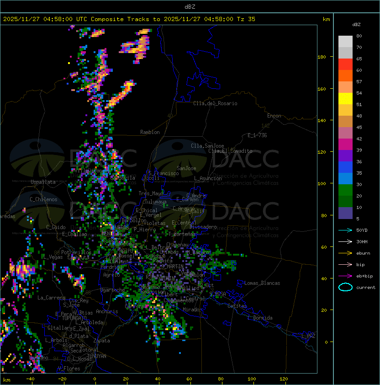
Task: Click the Clla.El_Cavadito map label
Action: (x=230, y=151)
